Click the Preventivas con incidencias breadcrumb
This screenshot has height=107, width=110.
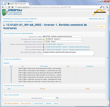[24, 21]
